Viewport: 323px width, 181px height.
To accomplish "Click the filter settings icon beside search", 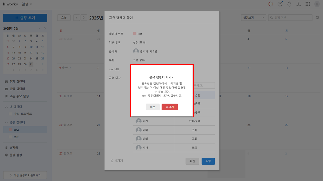I will [x=317, y=18].
